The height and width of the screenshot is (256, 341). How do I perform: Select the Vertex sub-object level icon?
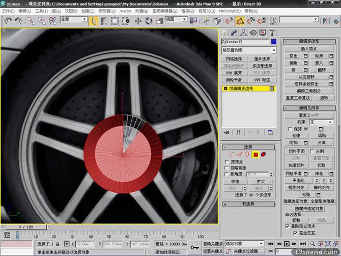pos(231,155)
